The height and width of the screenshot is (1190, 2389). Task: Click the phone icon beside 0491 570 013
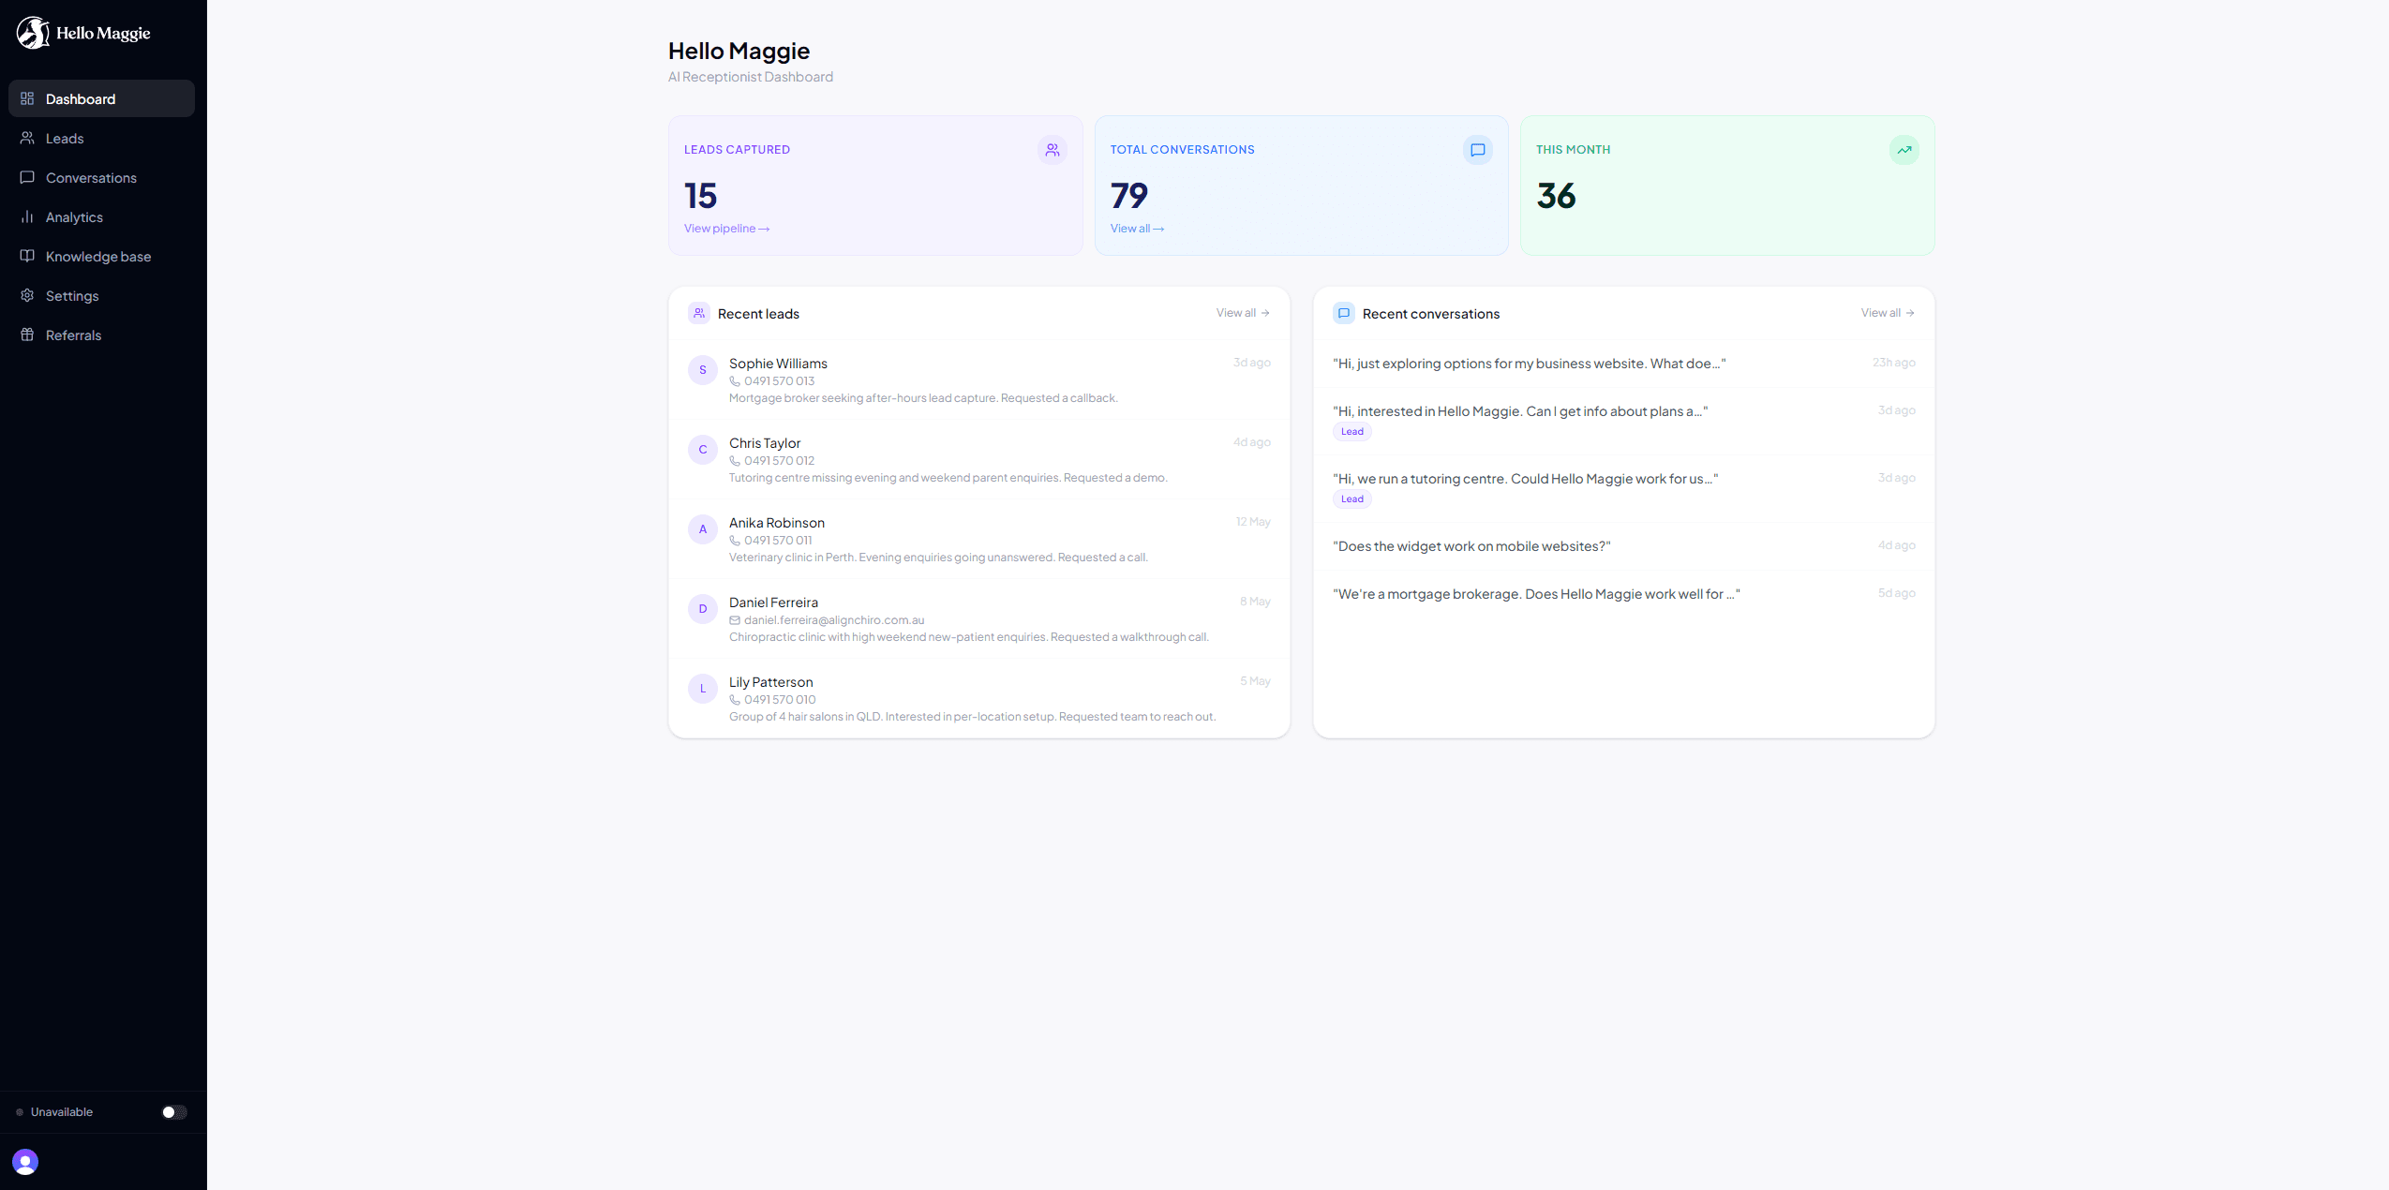(x=735, y=381)
